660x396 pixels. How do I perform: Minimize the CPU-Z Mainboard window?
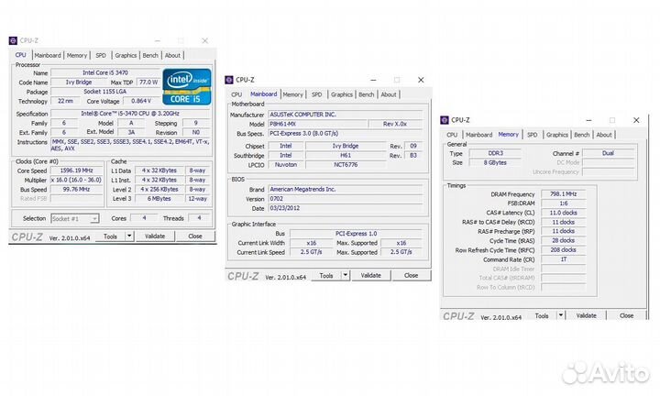click(373, 80)
